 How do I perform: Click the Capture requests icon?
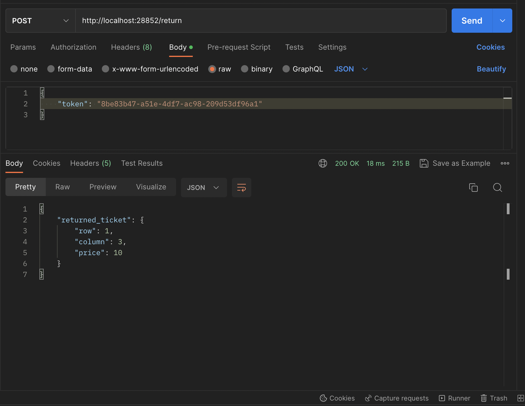369,398
